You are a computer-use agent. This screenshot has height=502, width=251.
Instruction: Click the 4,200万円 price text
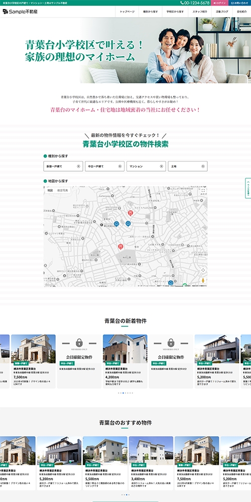pyautogui.click(x=112, y=377)
